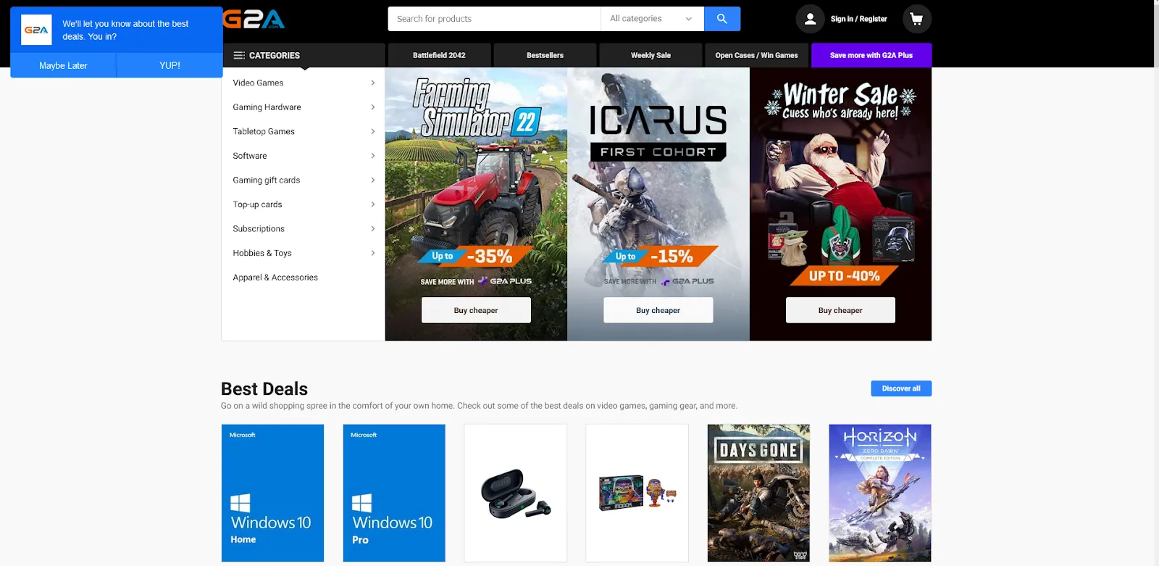Screen dimensions: 1159x566
Task: Expand Software category chevron
Action: 373,156
